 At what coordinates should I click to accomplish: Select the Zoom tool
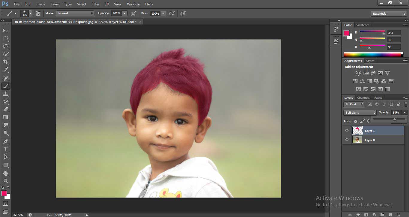click(x=5, y=181)
